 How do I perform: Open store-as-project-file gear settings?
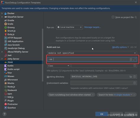point(136,17)
